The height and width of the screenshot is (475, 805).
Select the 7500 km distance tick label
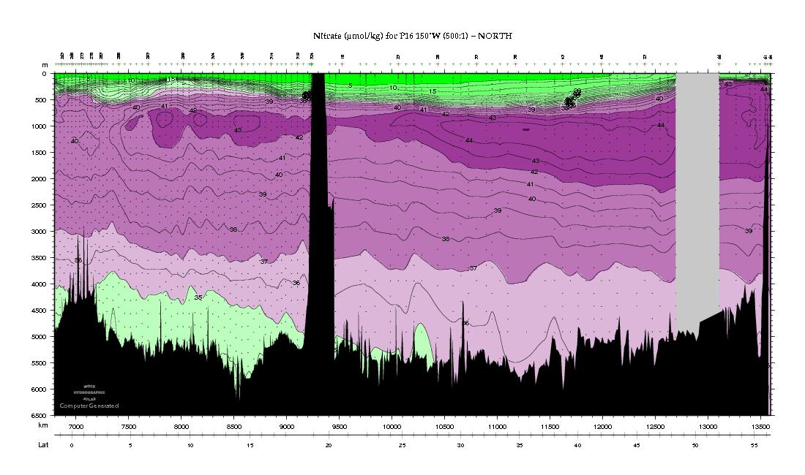tap(128, 427)
